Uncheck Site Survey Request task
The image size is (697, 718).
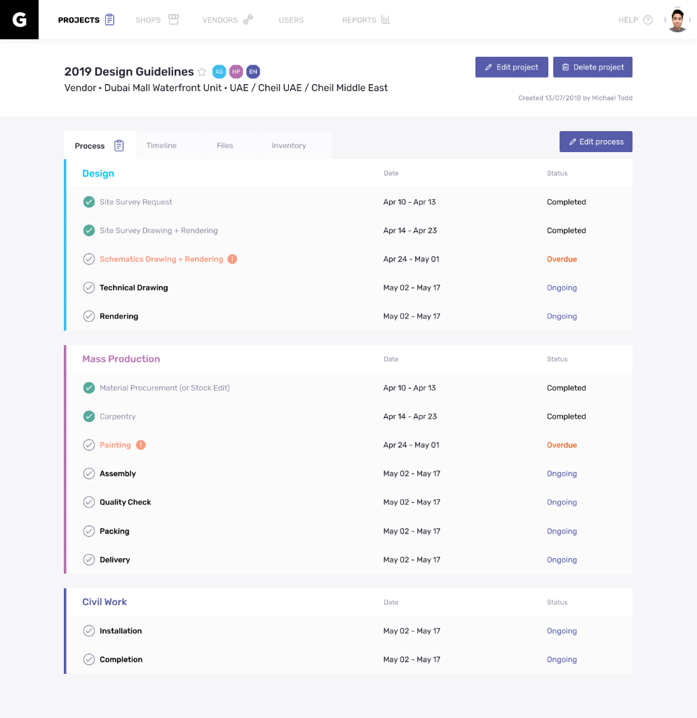pos(89,202)
